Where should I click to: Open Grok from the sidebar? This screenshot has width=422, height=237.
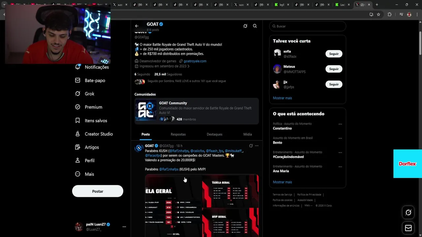click(85, 94)
